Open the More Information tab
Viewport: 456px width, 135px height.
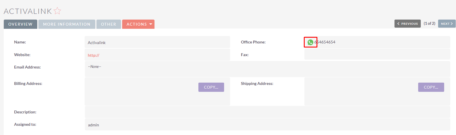point(67,24)
